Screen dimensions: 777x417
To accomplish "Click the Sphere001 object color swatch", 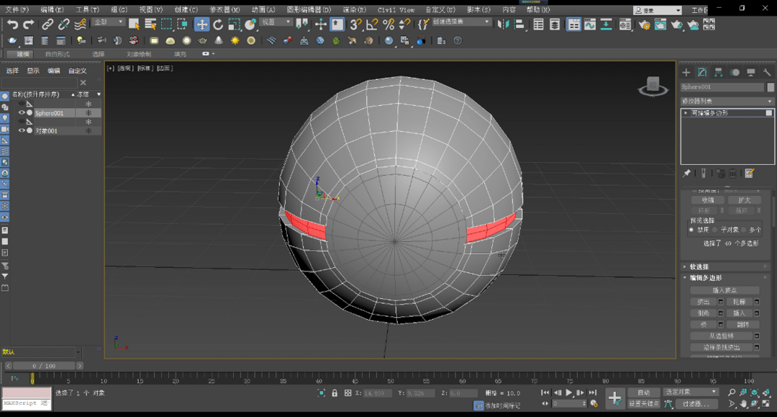I will pyautogui.click(x=771, y=86).
